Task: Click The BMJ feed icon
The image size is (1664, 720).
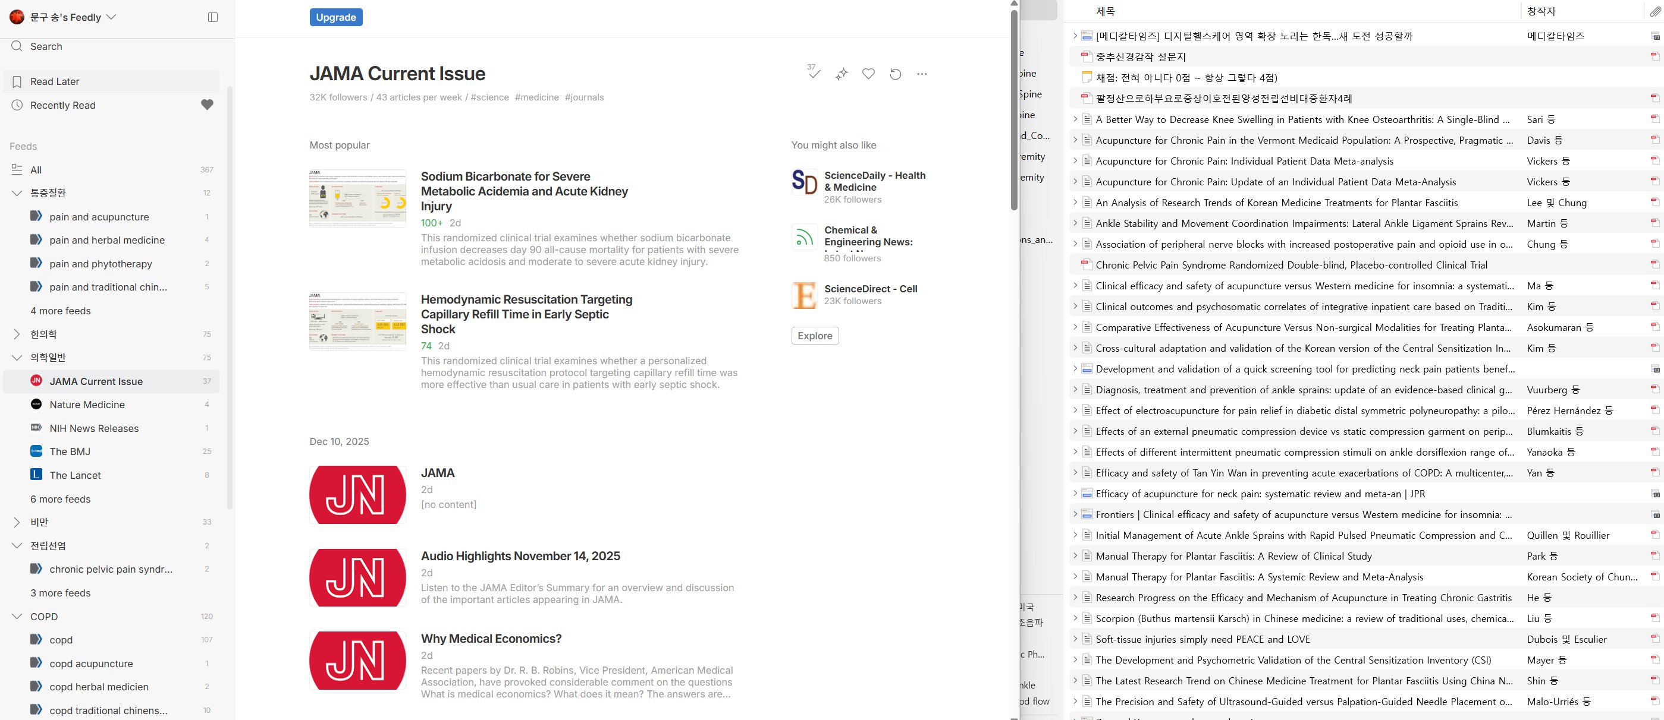Action: coord(36,451)
